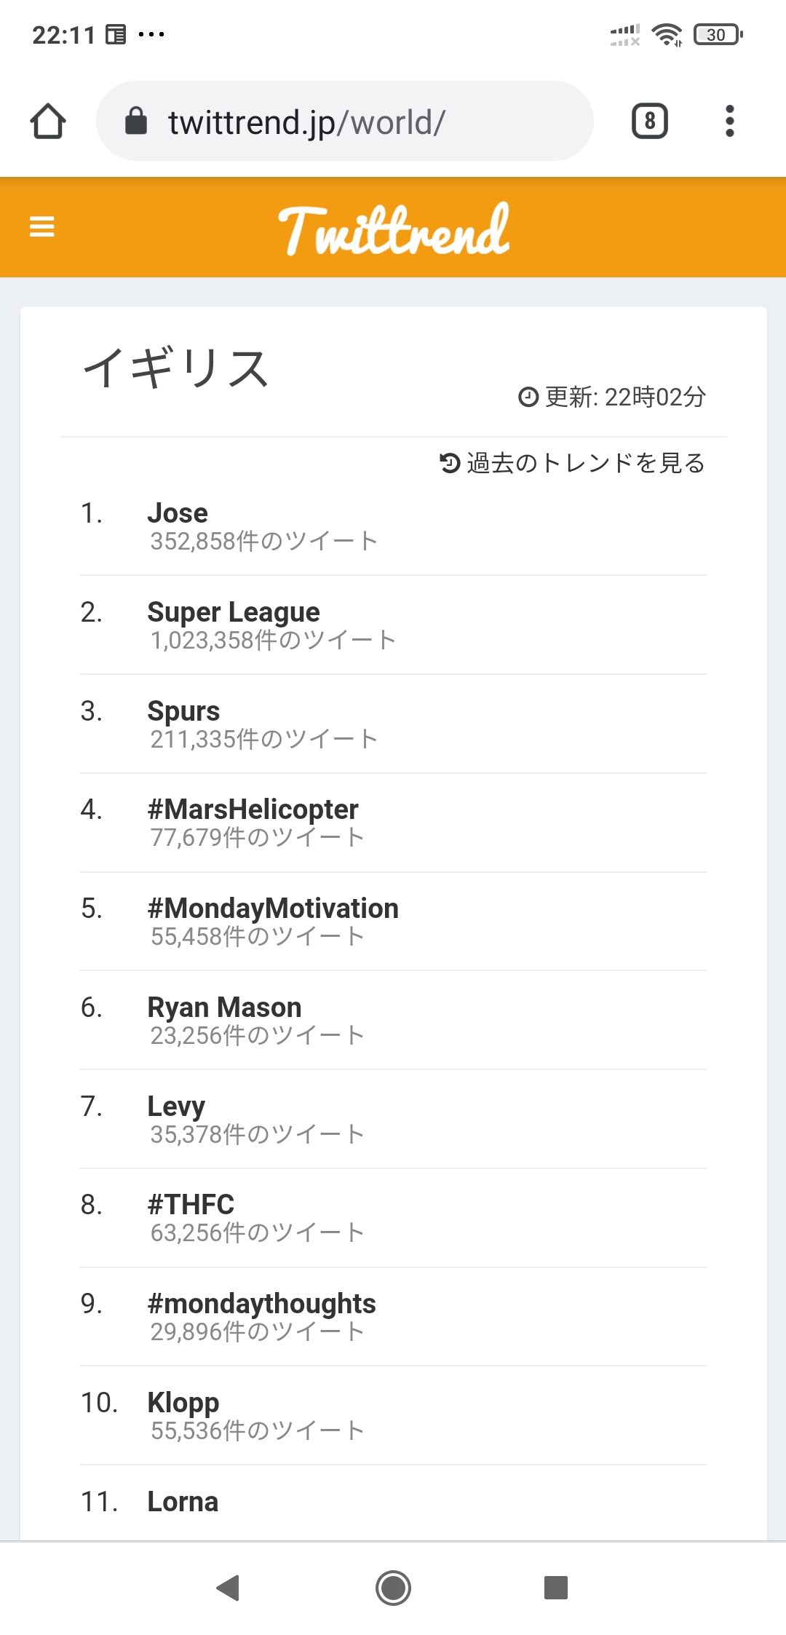Tap the browser home icon
The height and width of the screenshot is (1635, 786).
coord(48,121)
